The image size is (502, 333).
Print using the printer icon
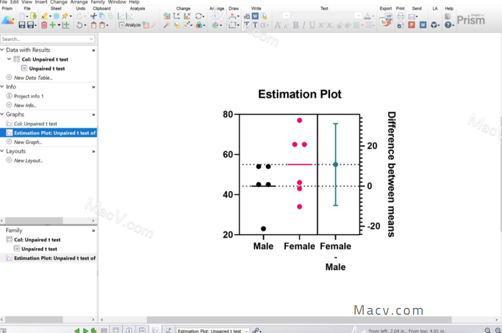point(400,16)
